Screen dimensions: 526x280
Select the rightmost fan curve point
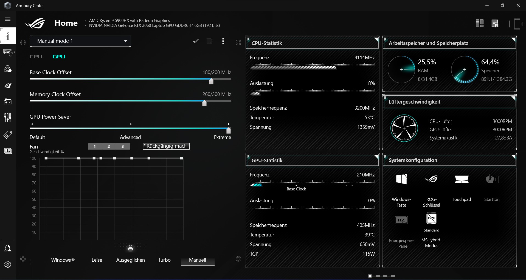coord(181,158)
